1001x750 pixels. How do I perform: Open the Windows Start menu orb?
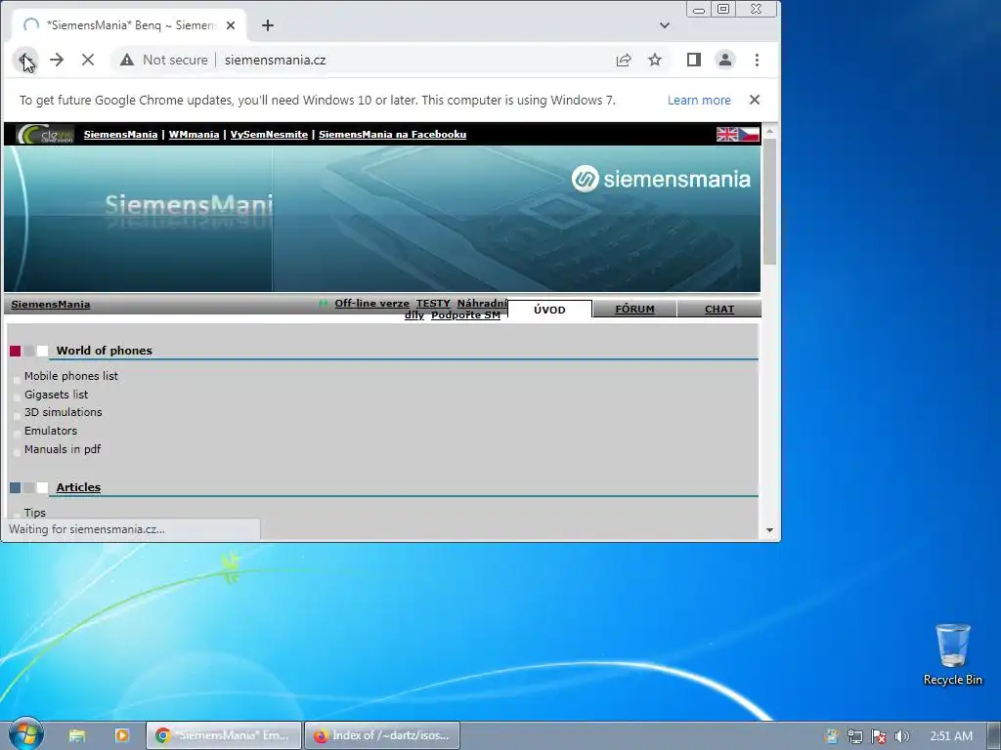(26, 734)
